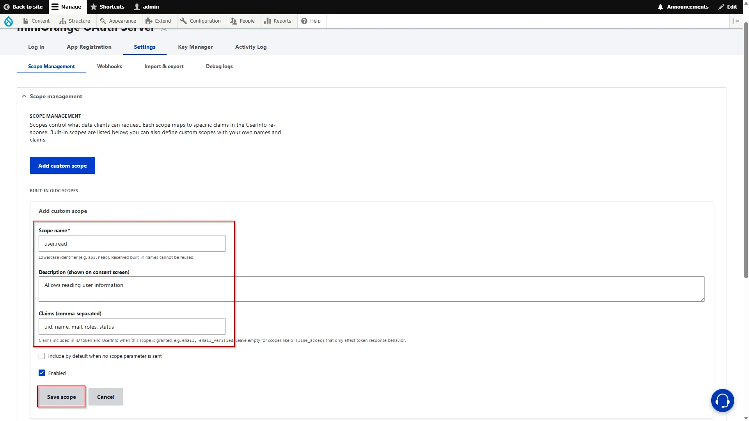
Task: Uncheck the Enabled checkbox
Action: [42, 373]
